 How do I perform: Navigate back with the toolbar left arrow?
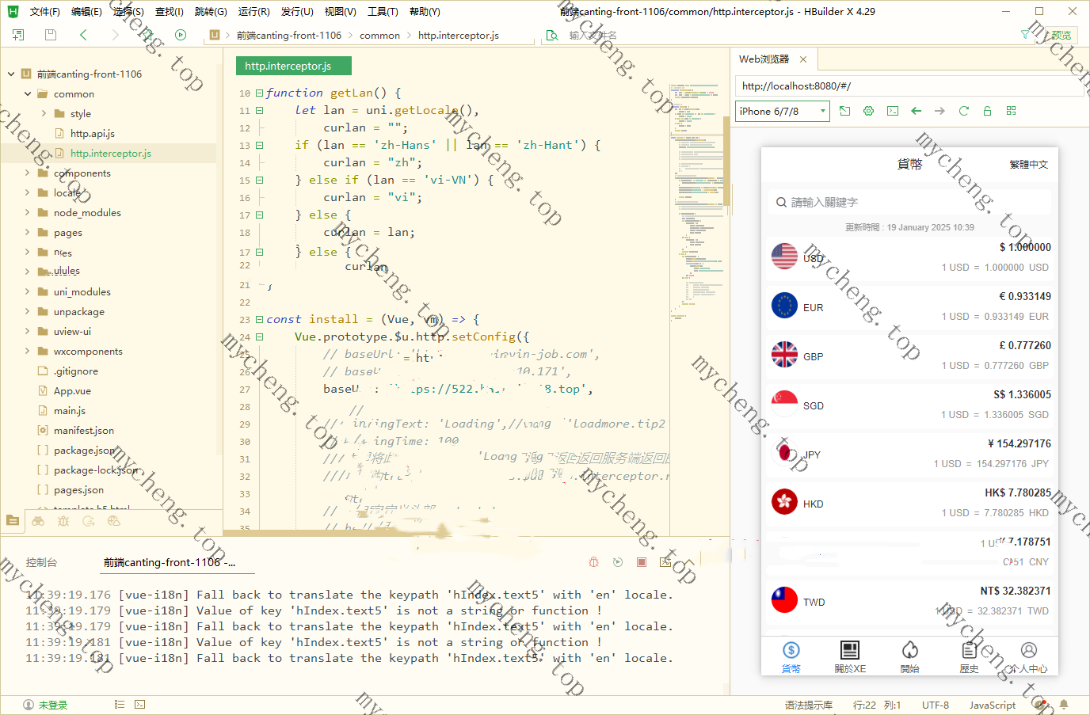[x=83, y=35]
